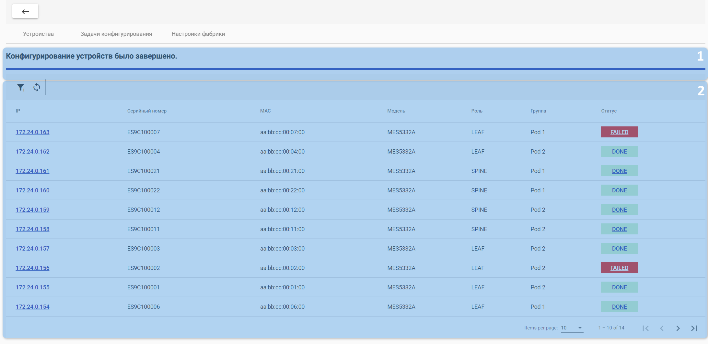Viewport: 708px width, 344px height.
Task: Click the IP column header
Action: [18, 111]
